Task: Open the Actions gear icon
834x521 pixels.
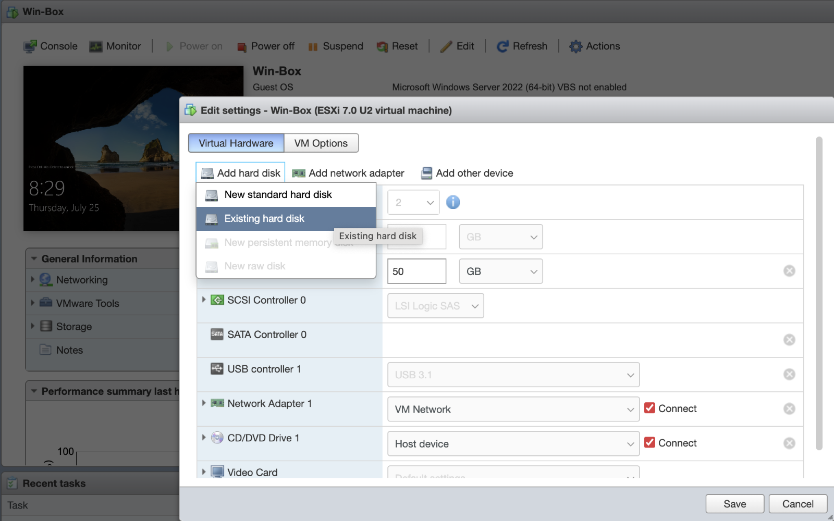Action: [x=575, y=46]
